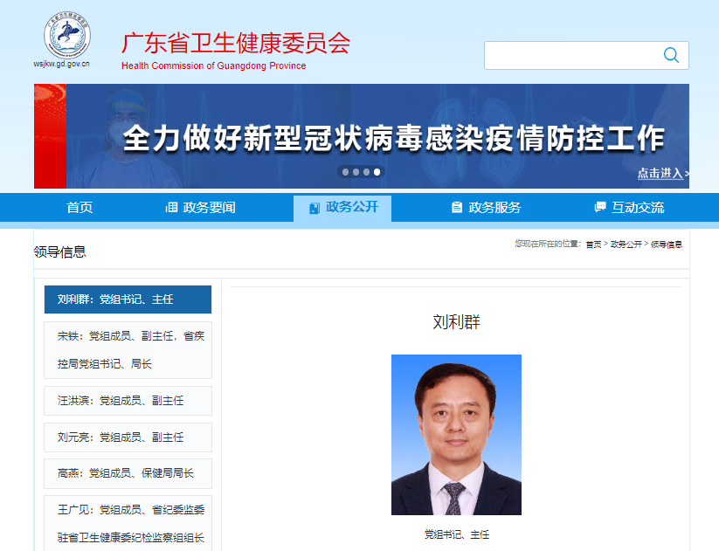Click the 领导信息 section heading

tap(60, 251)
